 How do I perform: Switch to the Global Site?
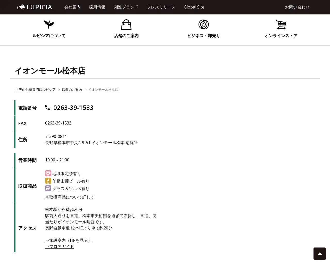tap(194, 7)
